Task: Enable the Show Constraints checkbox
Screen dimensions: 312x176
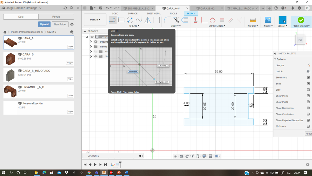Action: point(308,114)
